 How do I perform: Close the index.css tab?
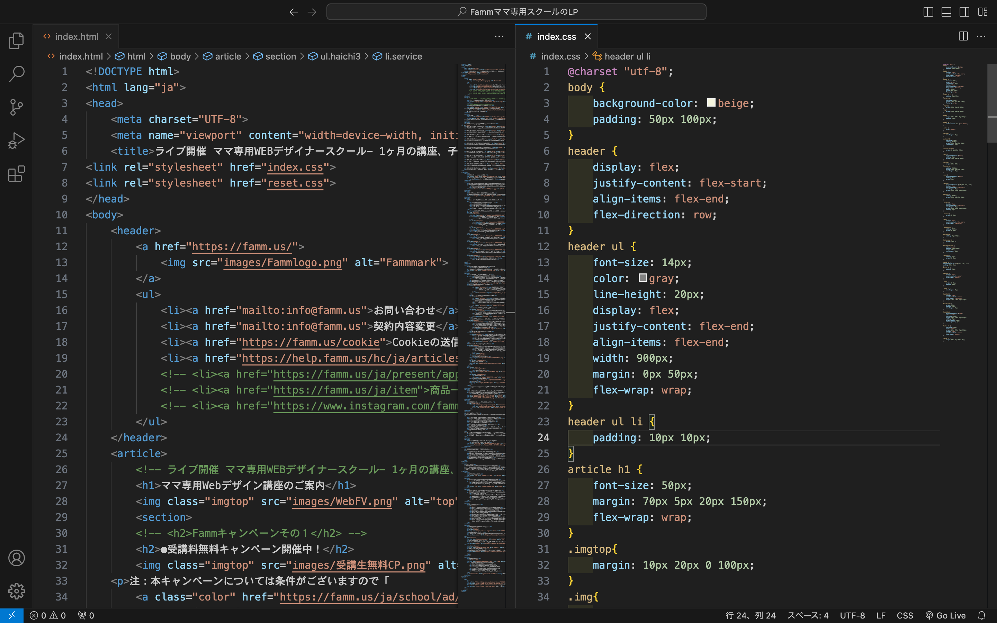588,36
